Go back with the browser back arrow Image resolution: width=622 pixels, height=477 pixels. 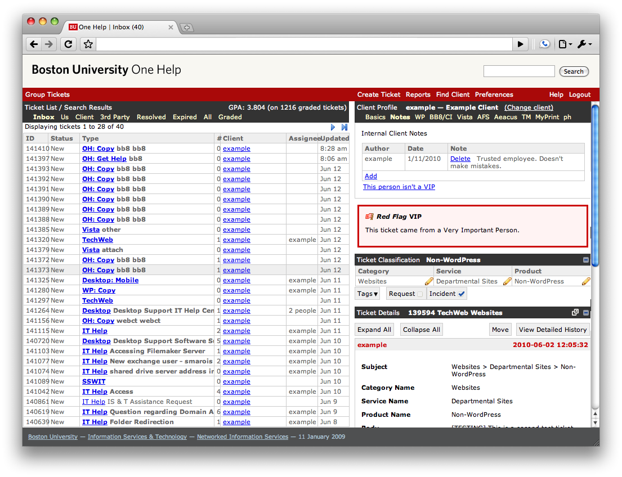point(34,44)
